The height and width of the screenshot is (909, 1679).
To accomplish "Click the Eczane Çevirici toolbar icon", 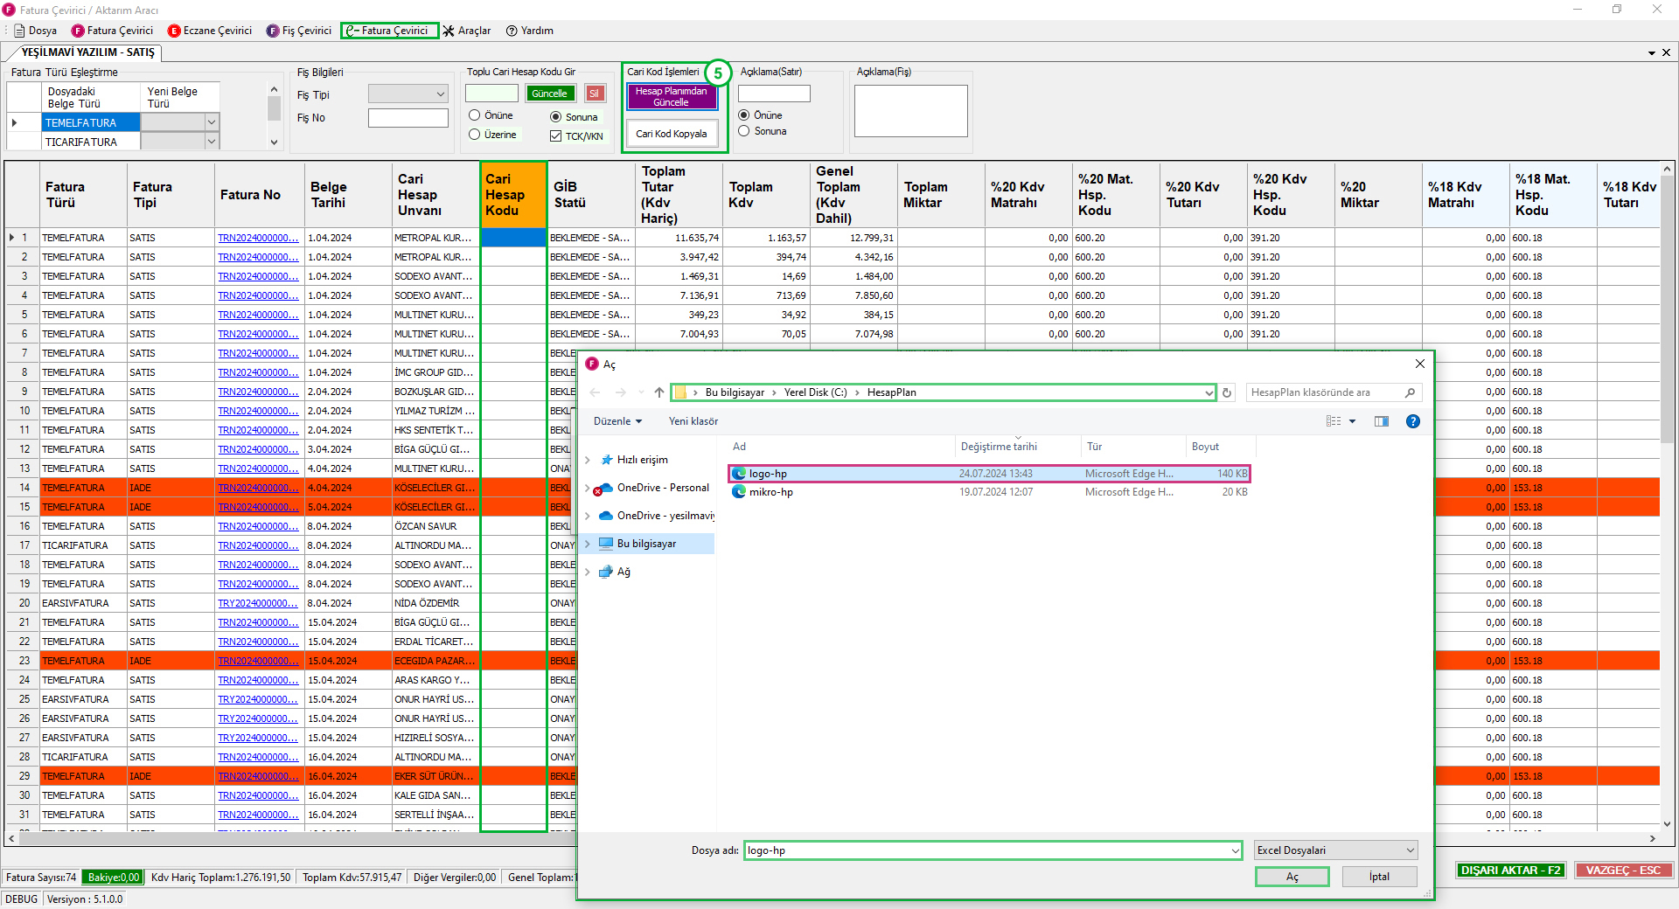I will [174, 31].
